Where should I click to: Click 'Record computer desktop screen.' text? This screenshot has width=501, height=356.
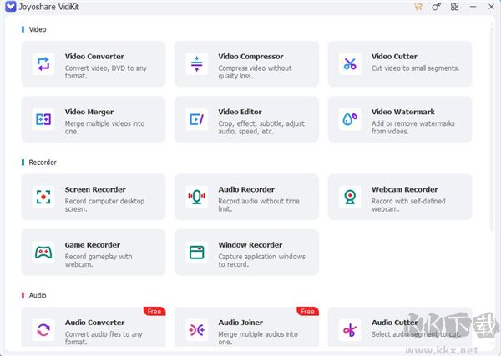(x=104, y=205)
